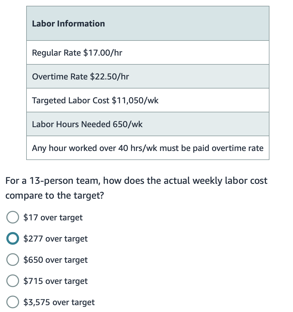Click the Labor Hours Needed 650/wk row
The height and width of the screenshot is (312, 293).
pos(87,124)
